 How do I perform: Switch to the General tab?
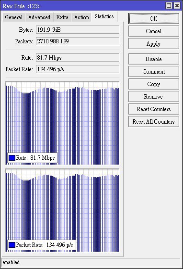(14, 17)
